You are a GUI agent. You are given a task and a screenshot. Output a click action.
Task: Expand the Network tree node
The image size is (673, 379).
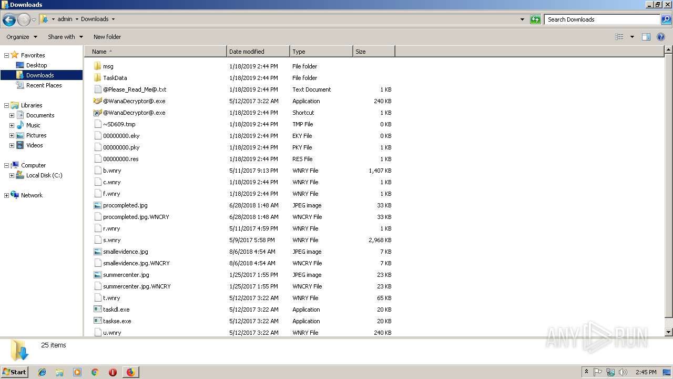pyautogui.click(x=6, y=195)
